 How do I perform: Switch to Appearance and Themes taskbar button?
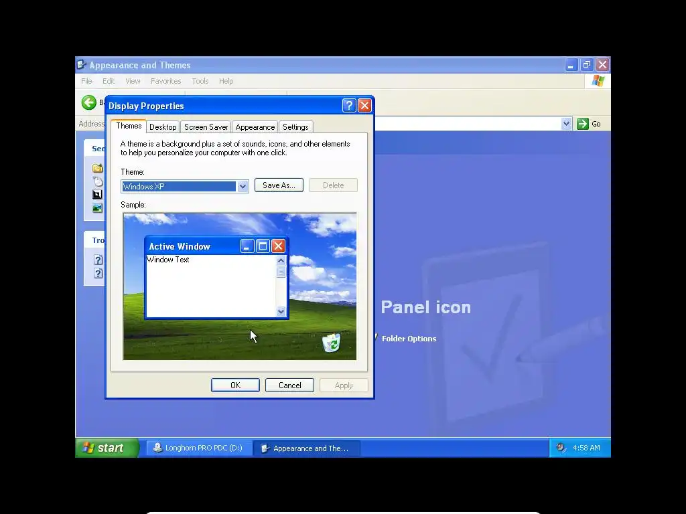pos(307,448)
